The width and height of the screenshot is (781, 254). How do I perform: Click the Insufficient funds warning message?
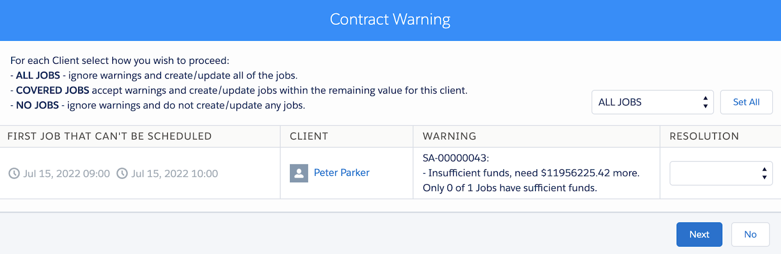click(531, 173)
